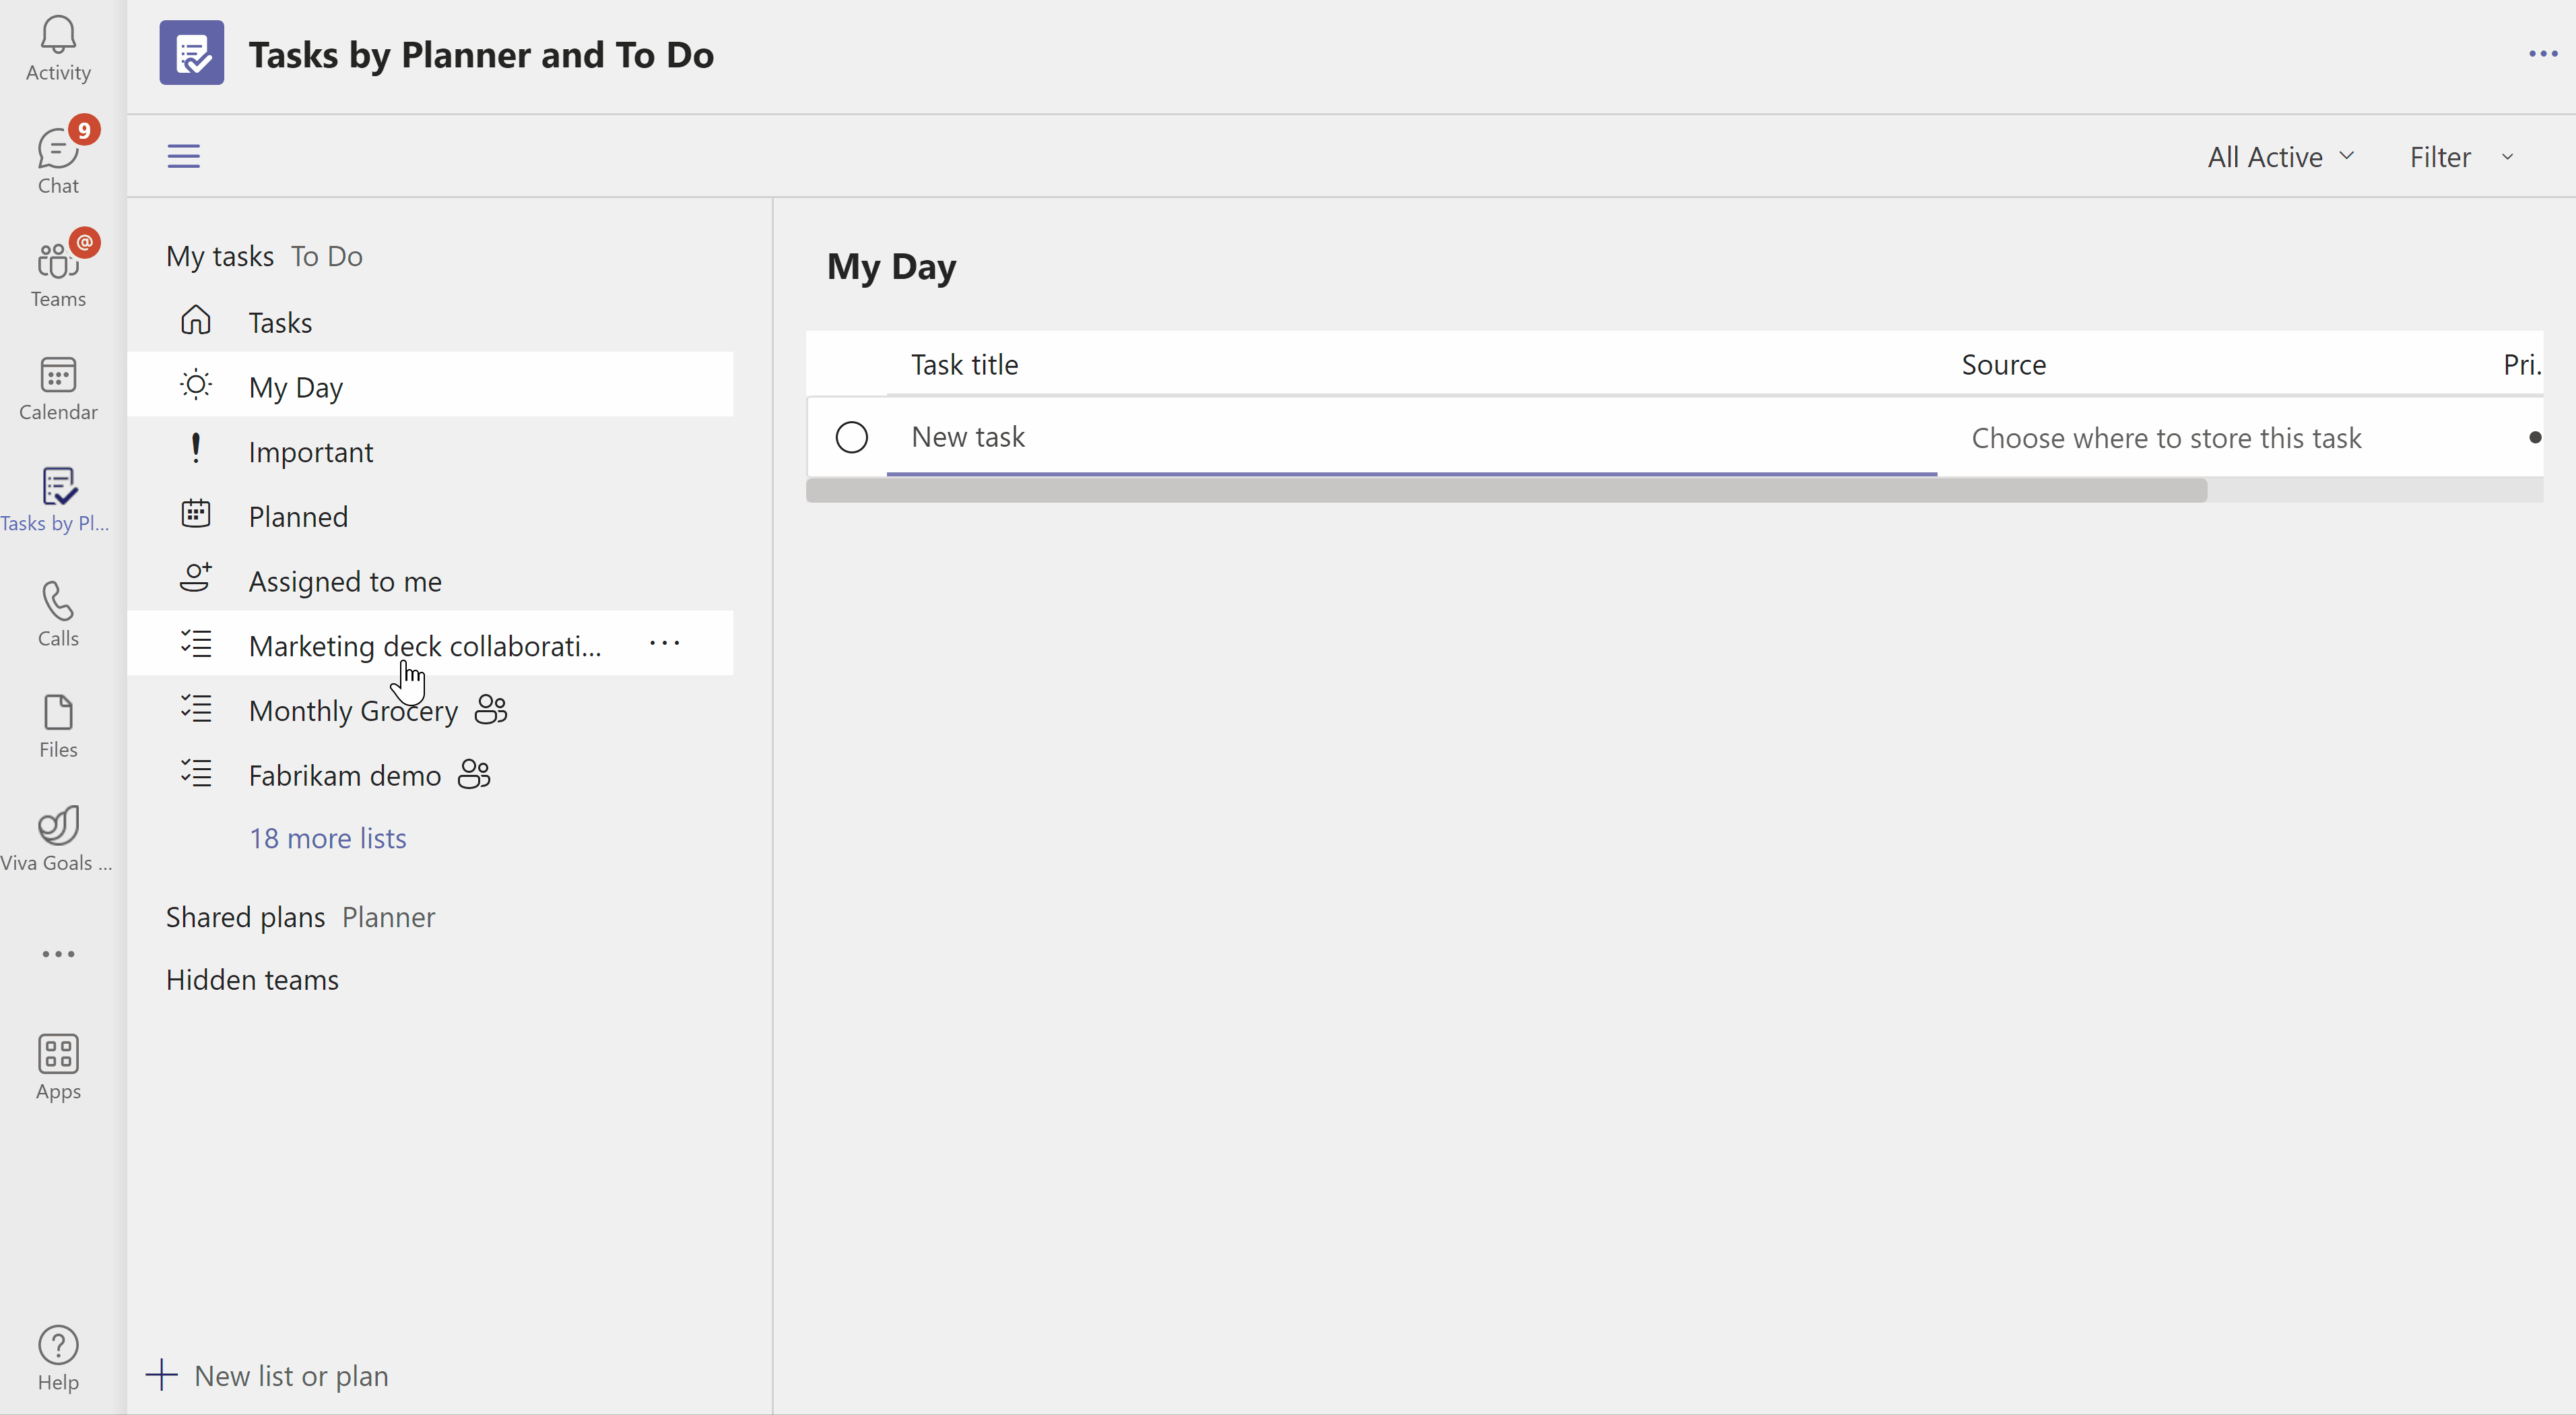Click the Help question mark icon
This screenshot has height=1415, width=2576.
pyautogui.click(x=58, y=1358)
